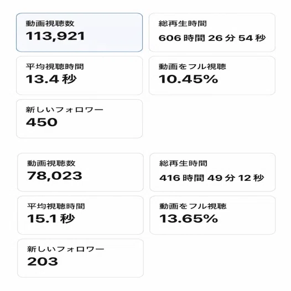
Task: Select the 動画視聴数 card showing 78,023
Action: pos(80,172)
